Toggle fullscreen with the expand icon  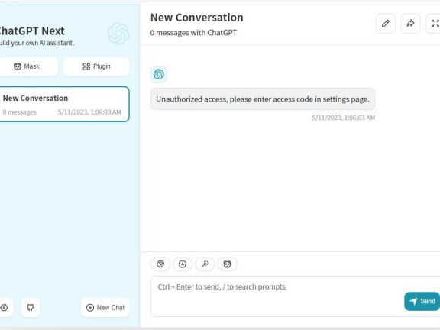click(434, 23)
